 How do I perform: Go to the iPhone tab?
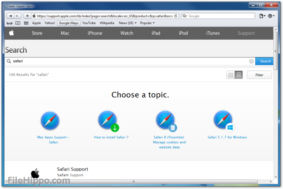point(95,33)
